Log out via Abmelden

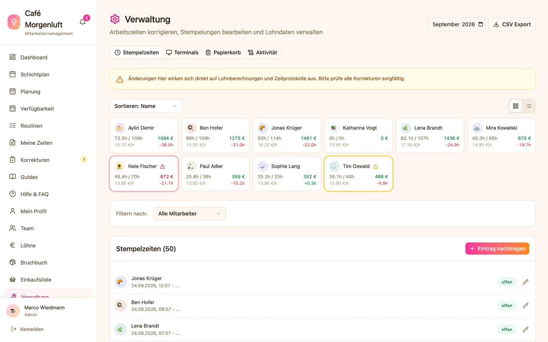click(x=27, y=329)
